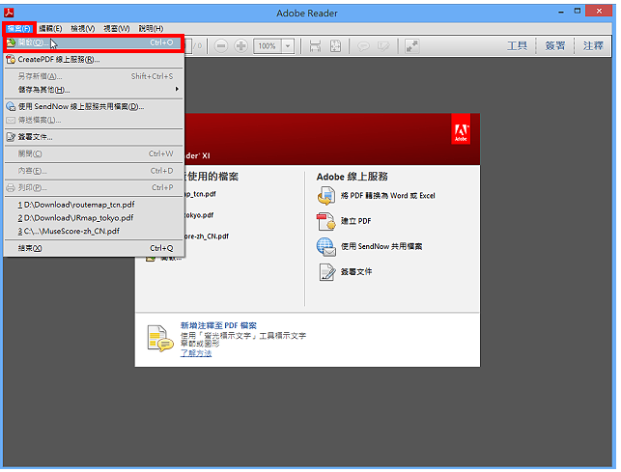This screenshot has width=621, height=472.
Task: Maximize the Adobe Reader window
Action: pyautogui.click(x=578, y=12)
